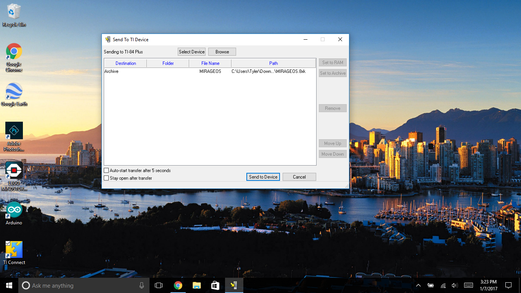Click the Move Up button
Screen dimensions: 521x293
pos(333,143)
